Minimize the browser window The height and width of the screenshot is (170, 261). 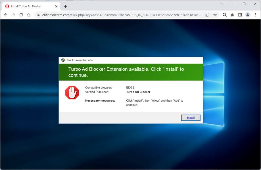pyautogui.click(x=233, y=4)
